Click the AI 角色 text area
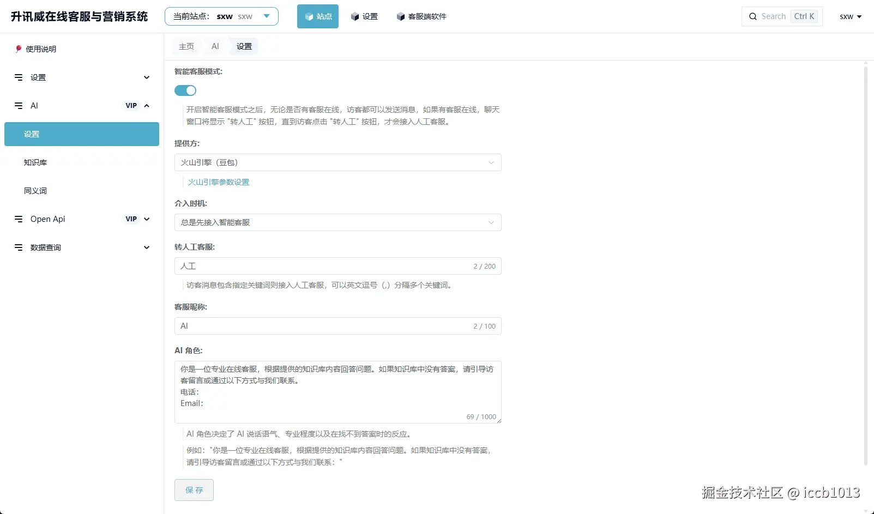Image resolution: width=874 pixels, height=514 pixels. click(x=338, y=392)
